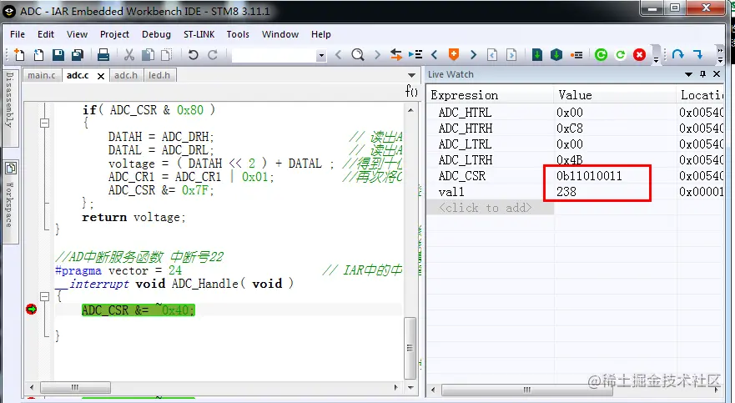This screenshot has height=403, width=735.
Task: Switch to the adc.h tab
Action: [x=126, y=75]
